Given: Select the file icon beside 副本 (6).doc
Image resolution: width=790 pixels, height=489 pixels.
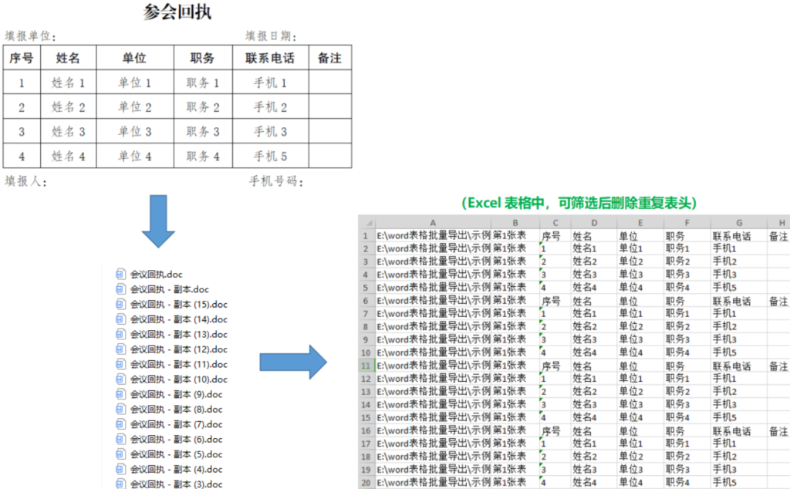Looking at the screenshot, I should [120, 439].
